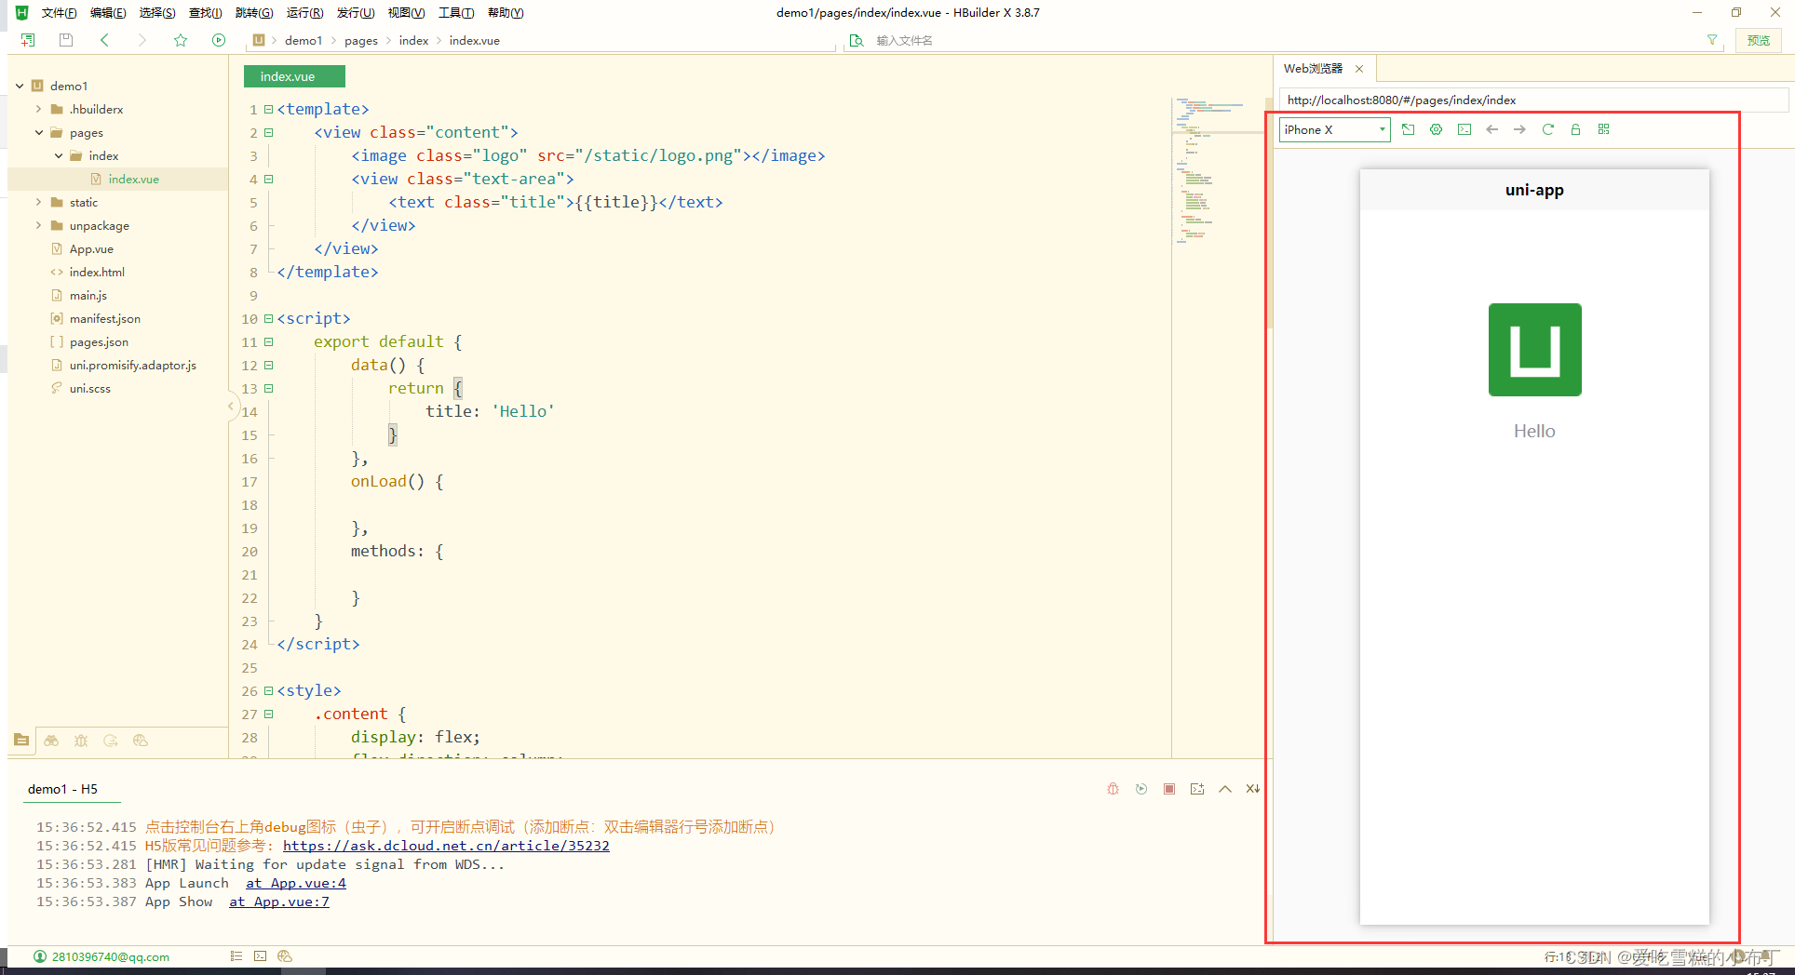This screenshot has width=1795, height=975.
Task: Open the ask.dcloud.net.cn article link
Action: [x=446, y=846]
